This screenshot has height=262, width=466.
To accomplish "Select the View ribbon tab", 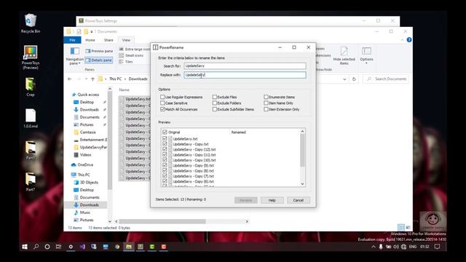I will coord(126,40).
